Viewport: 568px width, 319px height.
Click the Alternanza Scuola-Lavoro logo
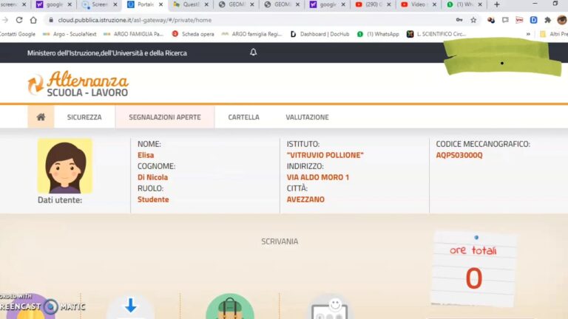pos(78,83)
